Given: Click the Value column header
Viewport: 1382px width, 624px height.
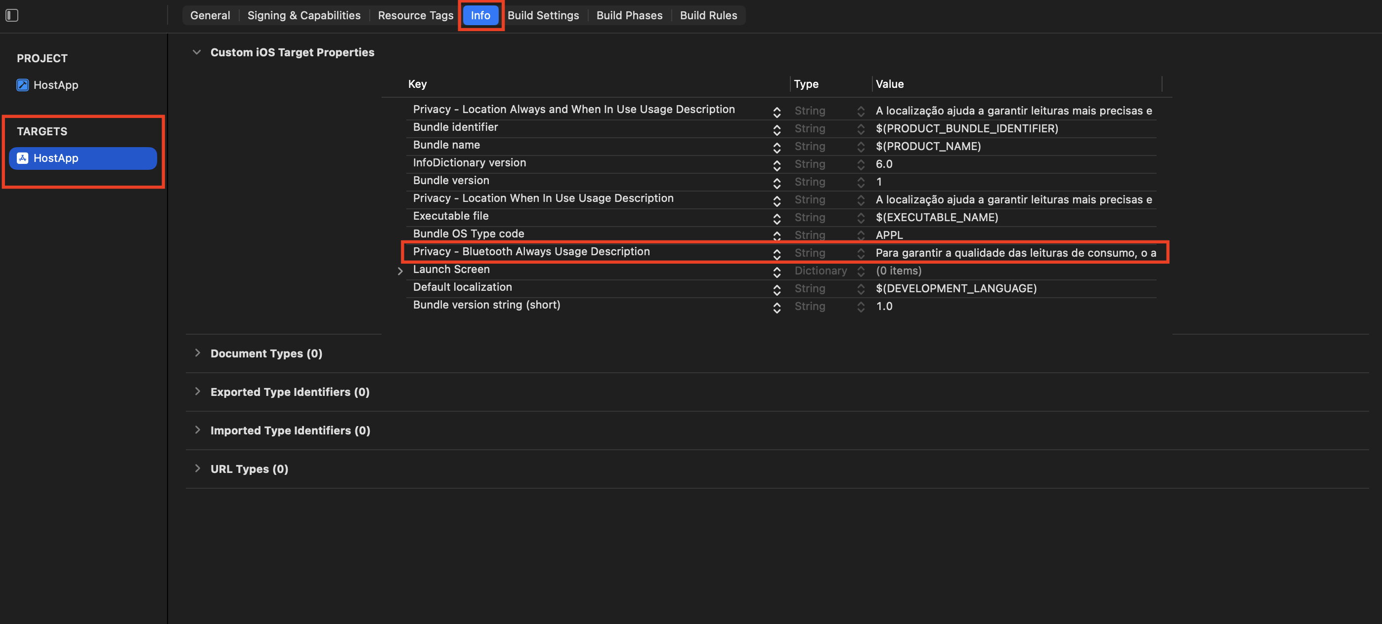Looking at the screenshot, I should click(x=890, y=84).
